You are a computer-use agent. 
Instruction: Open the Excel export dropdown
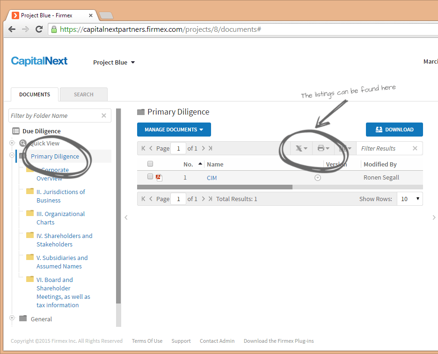(x=301, y=148)
